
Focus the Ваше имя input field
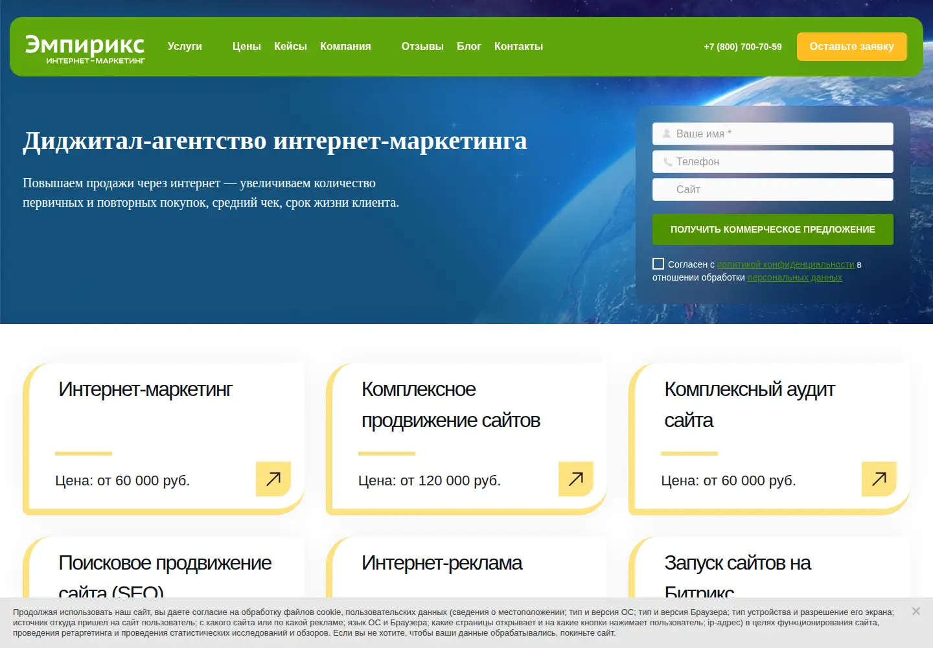pyautogui.click(x=773, y=133)
